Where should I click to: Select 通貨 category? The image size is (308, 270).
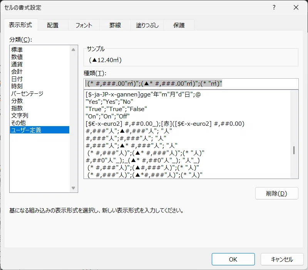point(40,64)
